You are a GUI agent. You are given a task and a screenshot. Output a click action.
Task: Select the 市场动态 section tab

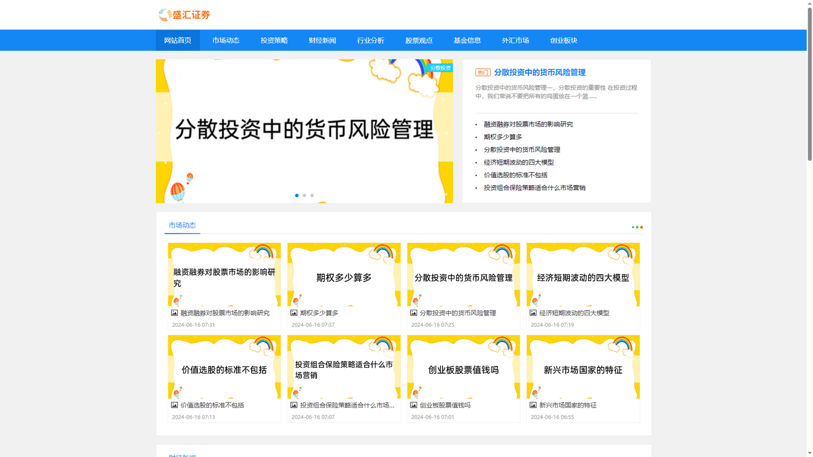coord(182,226)
